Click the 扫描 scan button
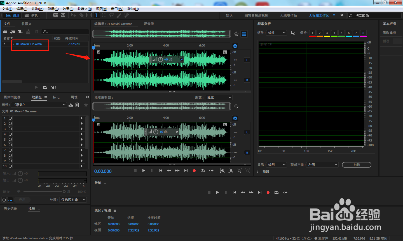The height and width of the screenshot is (241, 403). [x=357, y=165]
